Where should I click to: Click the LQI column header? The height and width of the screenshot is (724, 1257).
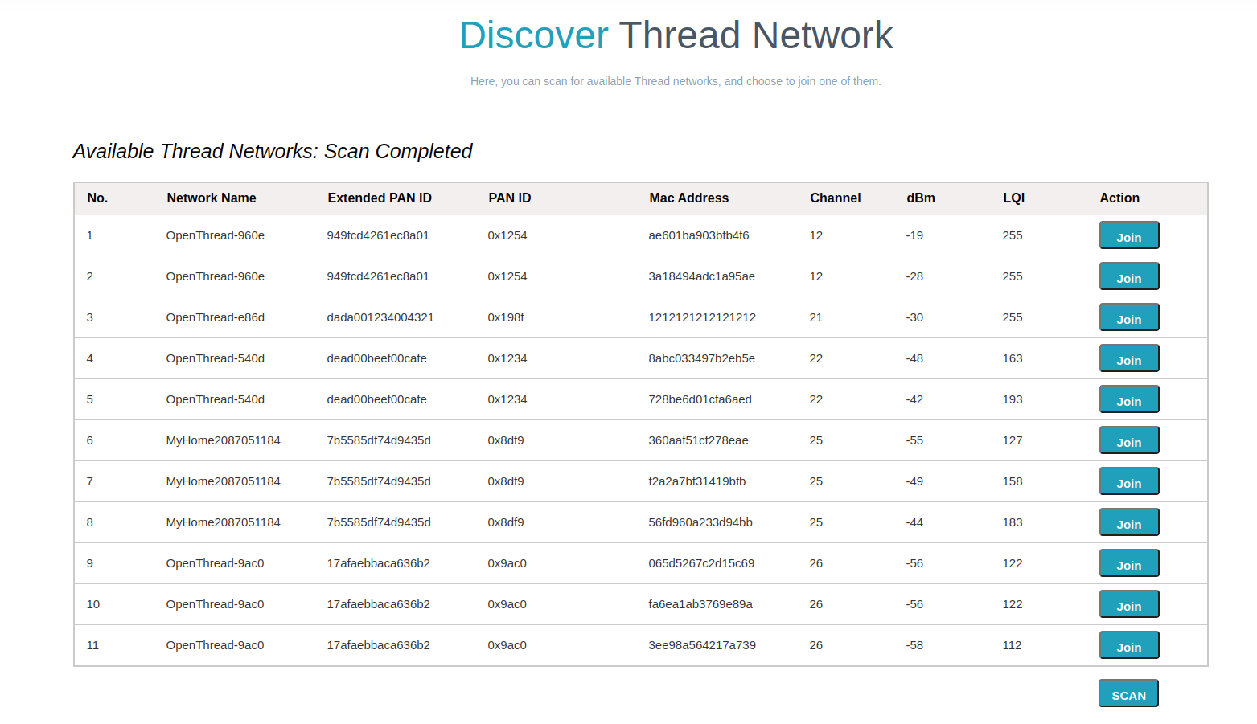pos(1014,198)
